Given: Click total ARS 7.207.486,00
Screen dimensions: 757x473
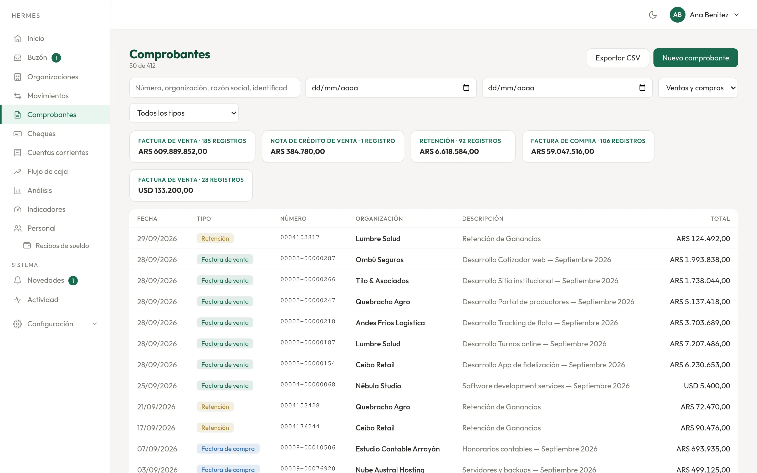Looking at the screenshot, I should click(x=700, y=344).
